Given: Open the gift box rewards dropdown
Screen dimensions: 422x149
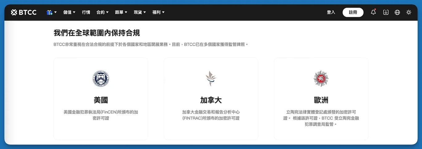Looking at the screenshot, I should click(x=52, y=12).
